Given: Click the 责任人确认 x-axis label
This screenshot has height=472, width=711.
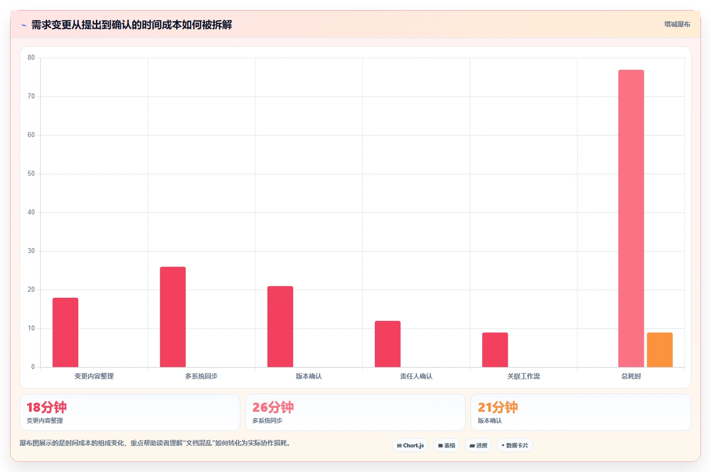Looking at the screenshot, I should [x=416, y=376].
